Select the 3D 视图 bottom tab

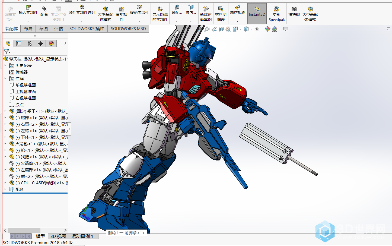coord(58,236)
